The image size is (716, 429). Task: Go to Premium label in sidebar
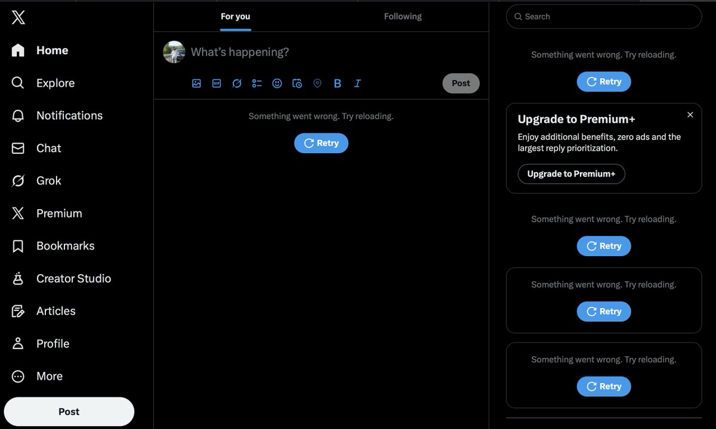coord(59,213)
